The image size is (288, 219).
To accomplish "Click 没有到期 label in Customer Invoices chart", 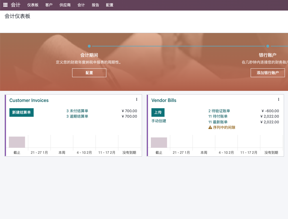I will point(129,153).
